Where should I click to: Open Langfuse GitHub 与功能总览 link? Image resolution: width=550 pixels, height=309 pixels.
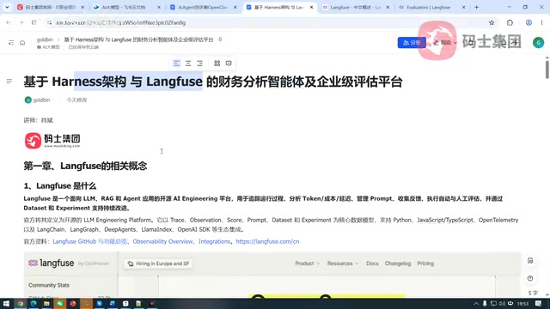(89, 241)
